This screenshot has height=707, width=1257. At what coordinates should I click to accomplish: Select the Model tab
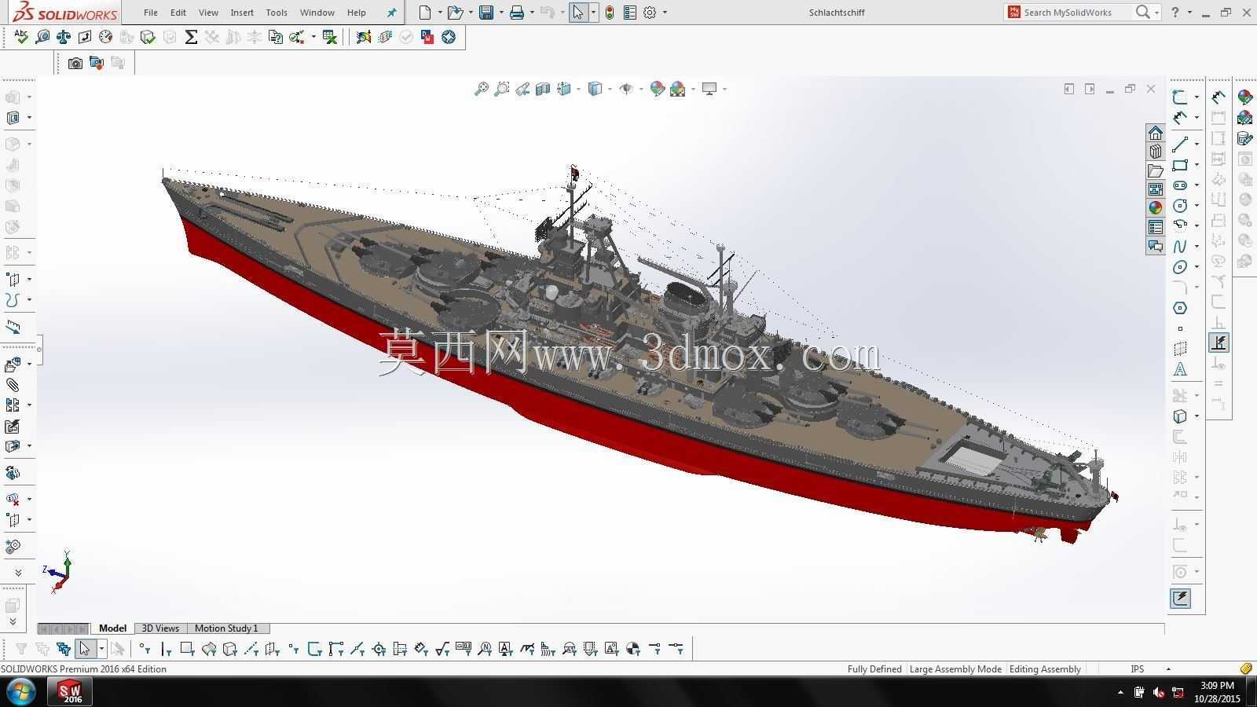point(112,628)
